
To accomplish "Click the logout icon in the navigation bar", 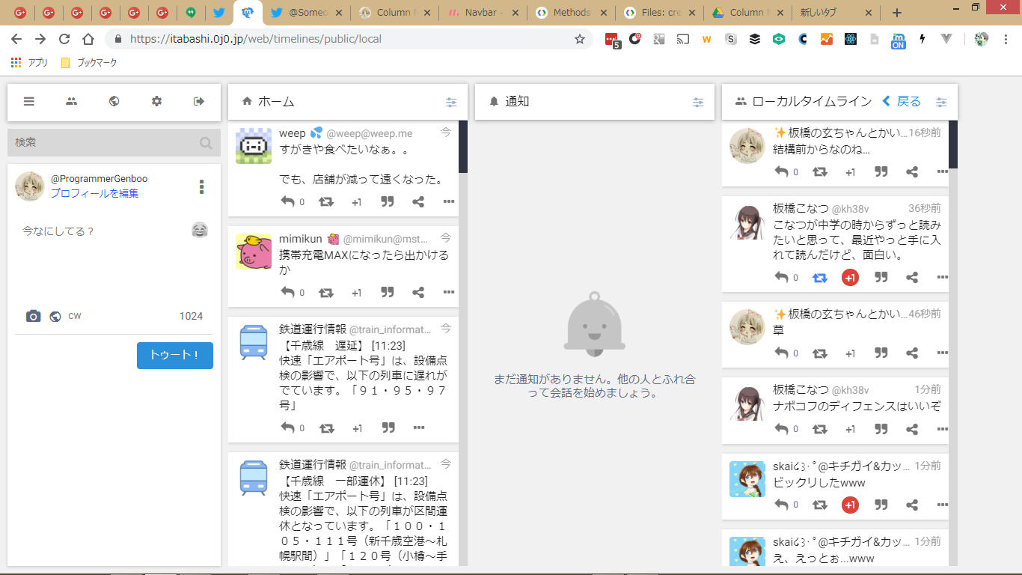I will point(199,102).
